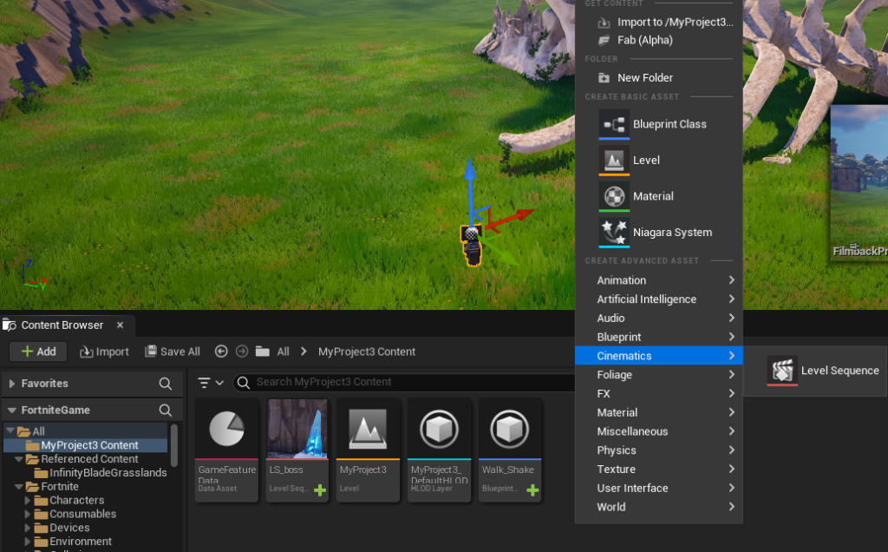Click the Material asset icon

614,196
